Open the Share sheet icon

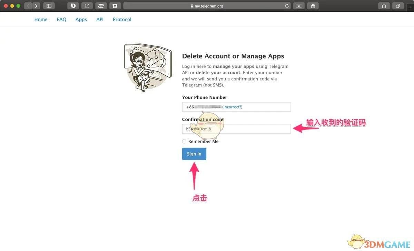point(384,6)
